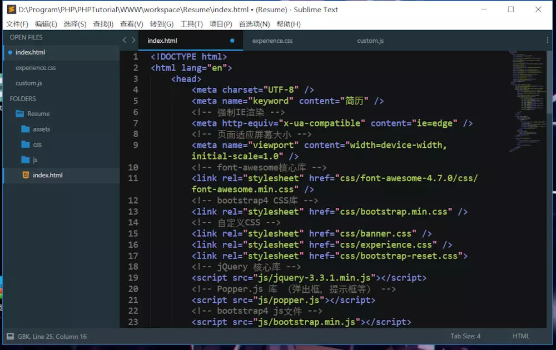The height and width of the screenshot is (350, 556).
Task: Expand the assets folder
Action: click(x=42, y=129)
